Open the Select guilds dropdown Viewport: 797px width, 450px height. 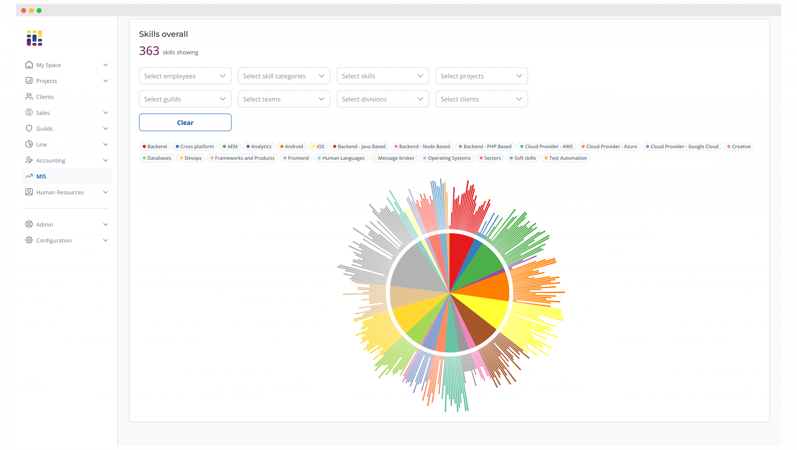pyautogui.click(x=185, y=99)
